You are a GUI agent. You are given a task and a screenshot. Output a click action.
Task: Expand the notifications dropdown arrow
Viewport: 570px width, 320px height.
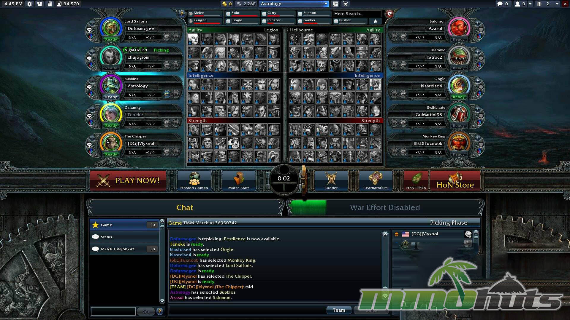pos(557,4)
